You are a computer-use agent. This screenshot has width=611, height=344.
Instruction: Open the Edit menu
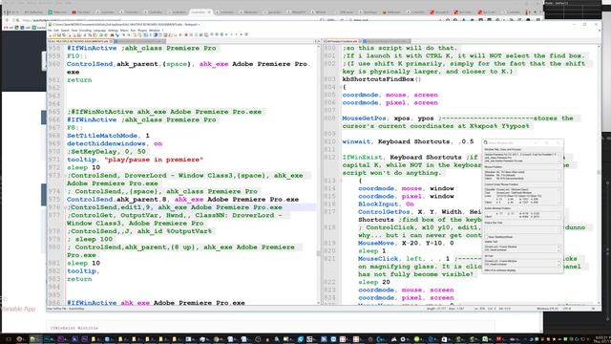tap(56, 30)
